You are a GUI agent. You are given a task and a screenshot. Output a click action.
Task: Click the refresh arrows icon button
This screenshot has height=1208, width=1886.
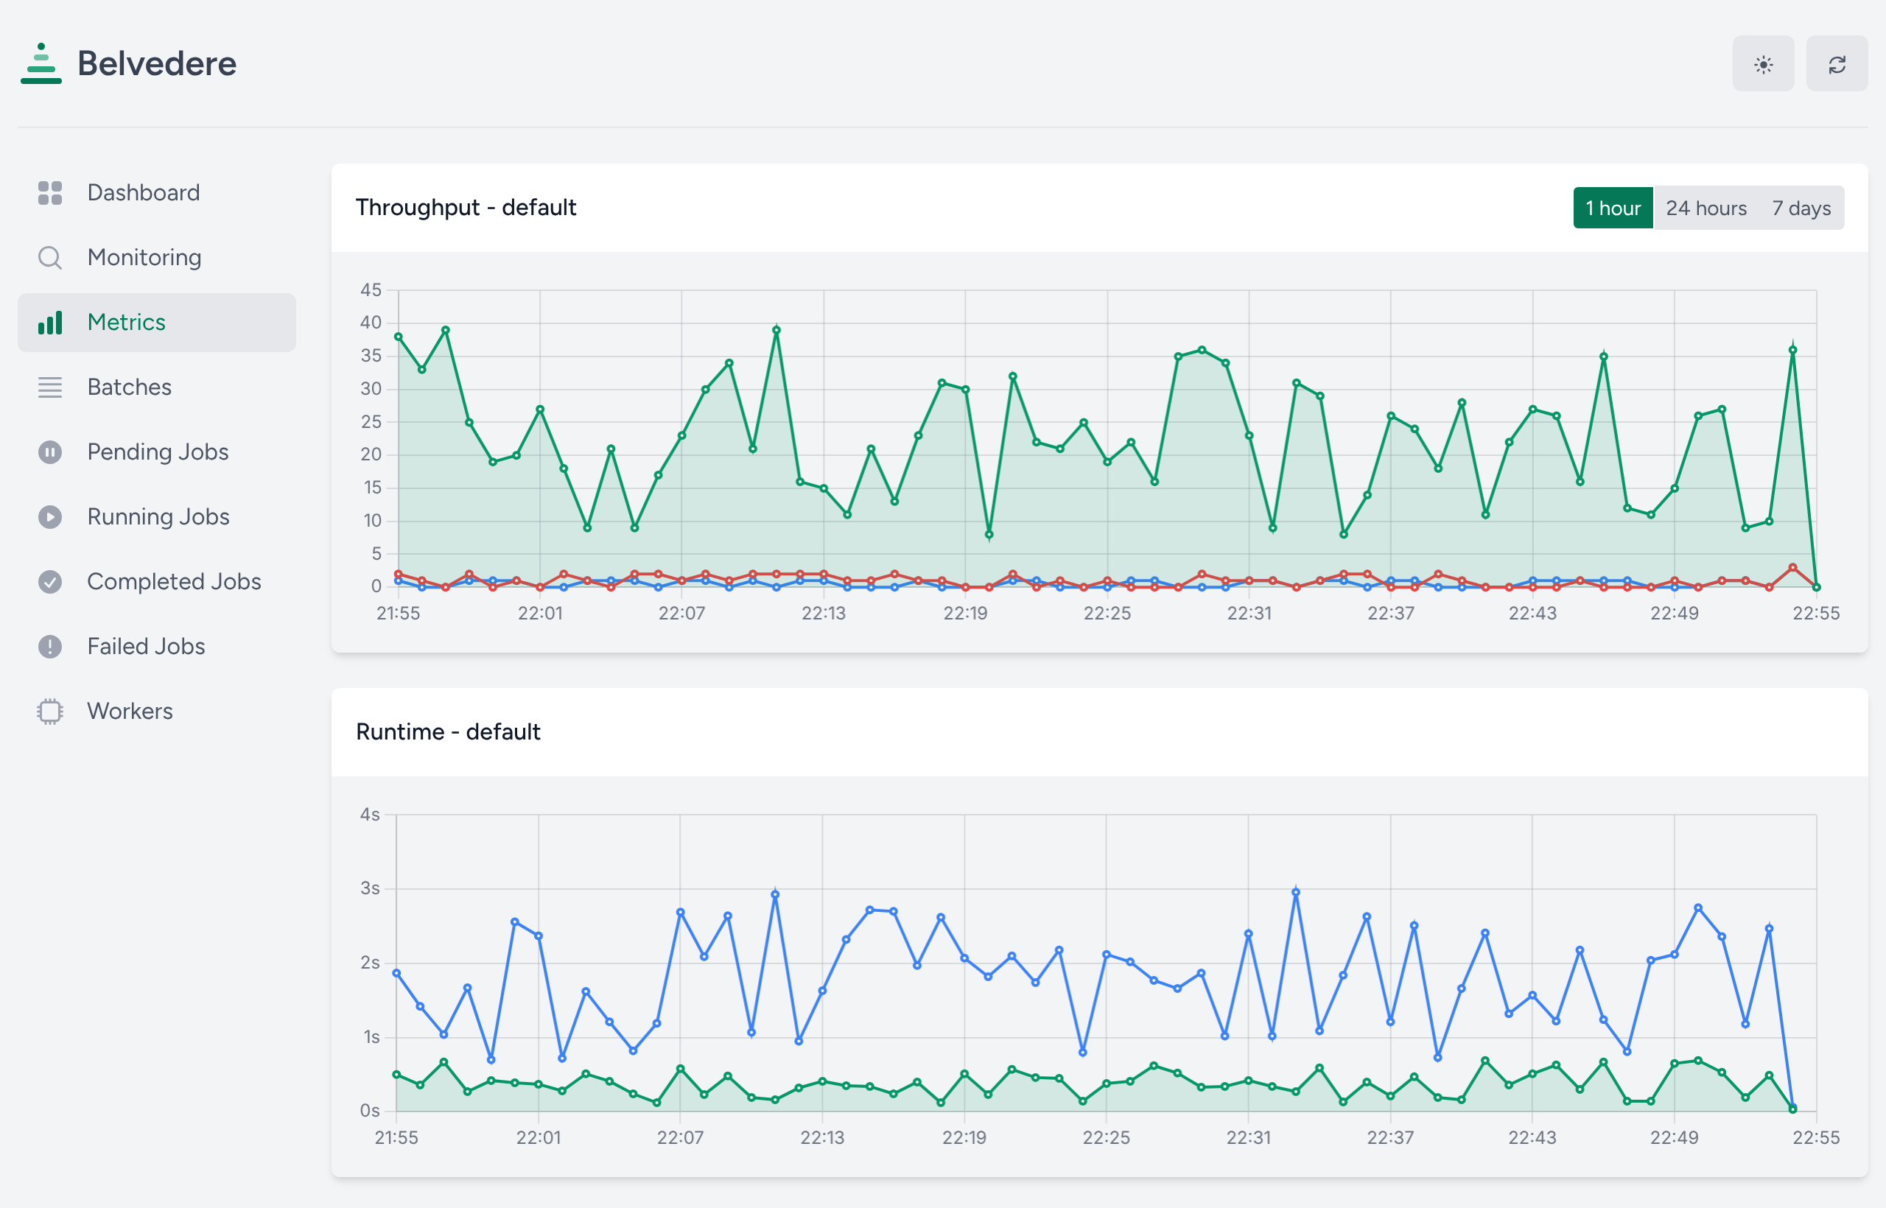click(1837, 64)
